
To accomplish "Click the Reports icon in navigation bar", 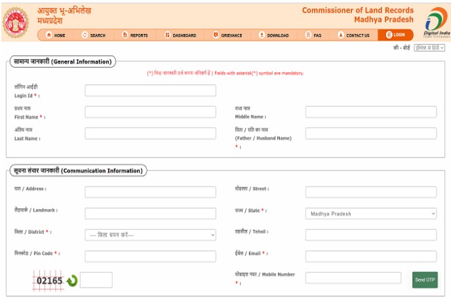I will 125,35.
